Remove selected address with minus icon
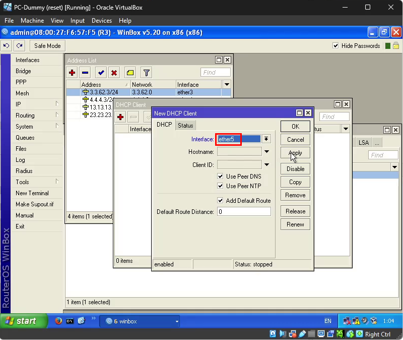 tap(85, 73)
